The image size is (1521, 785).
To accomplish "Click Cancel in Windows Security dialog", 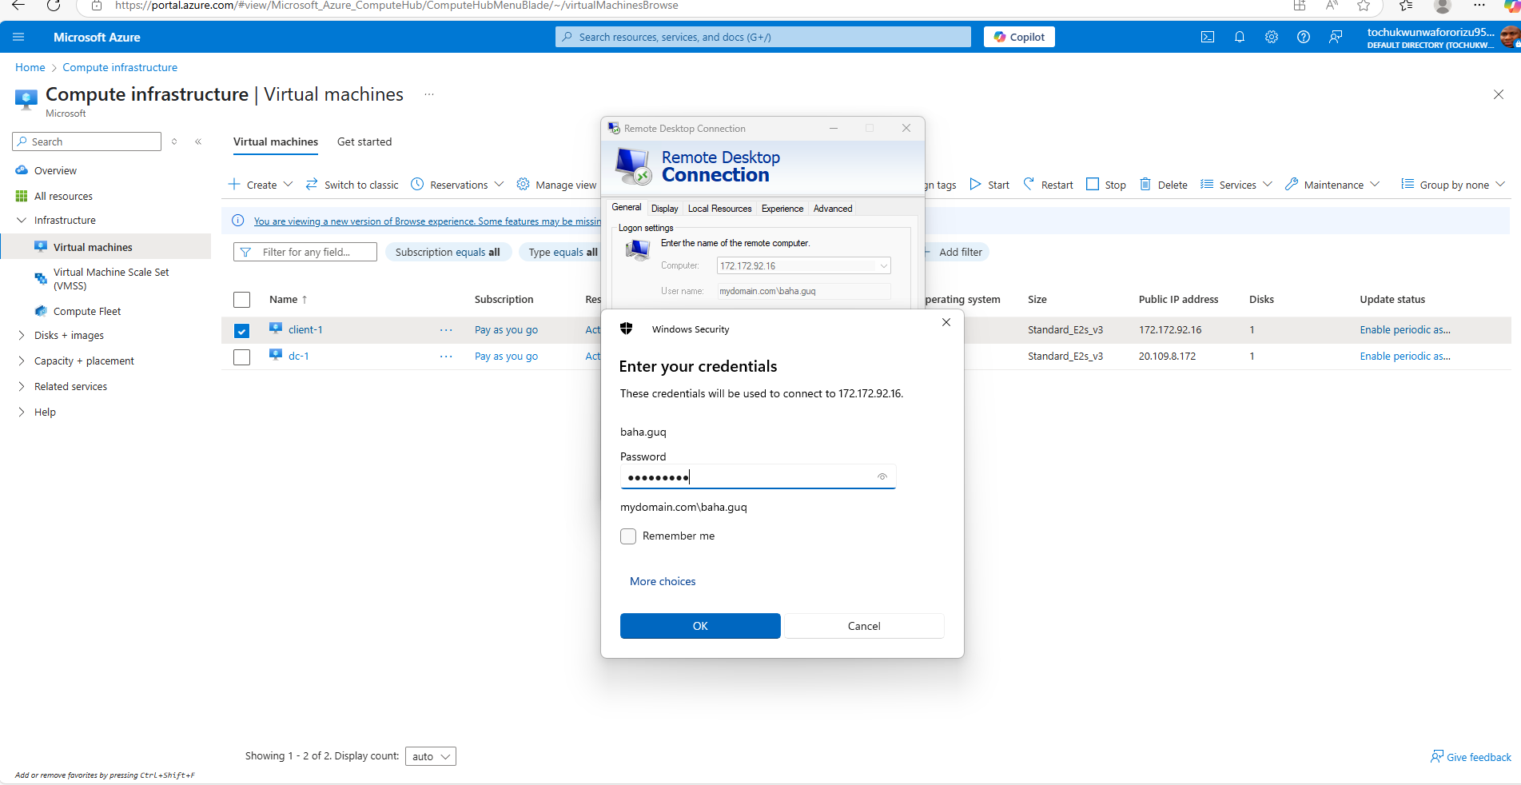I will pyautogui.click(x=864, y=626).
